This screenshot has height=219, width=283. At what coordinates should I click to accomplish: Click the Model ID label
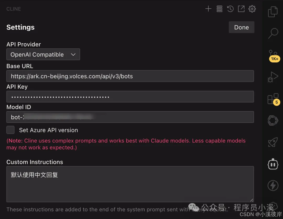click(x=19, y=107)
